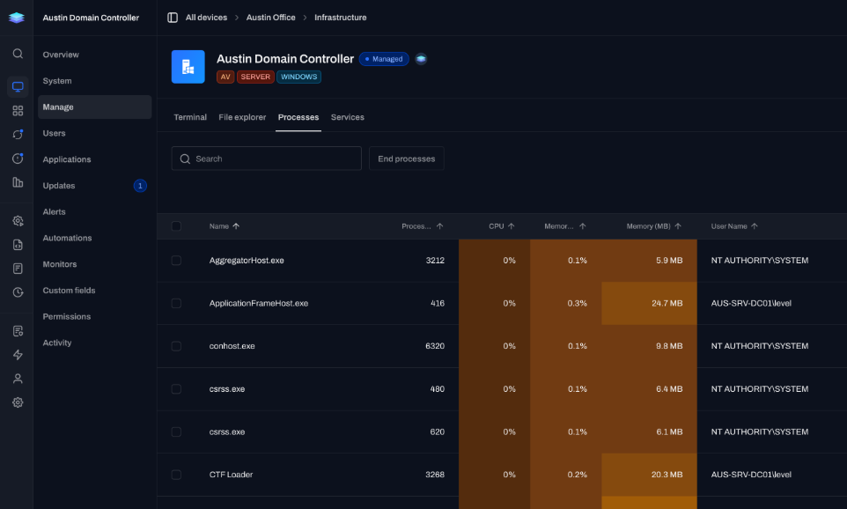The width and height of the screenshot is (847, 509).
Task: Click the WINDOWS tag
Action: pyautogui.click(x=298, y=77)
